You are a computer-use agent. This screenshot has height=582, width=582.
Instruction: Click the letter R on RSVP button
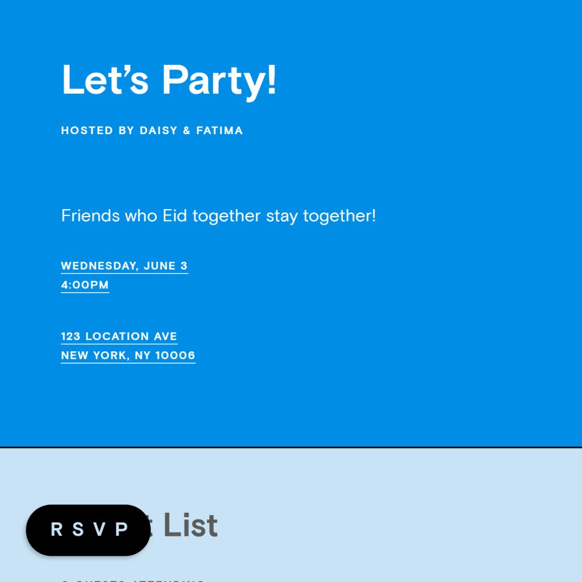pos(56,530)
